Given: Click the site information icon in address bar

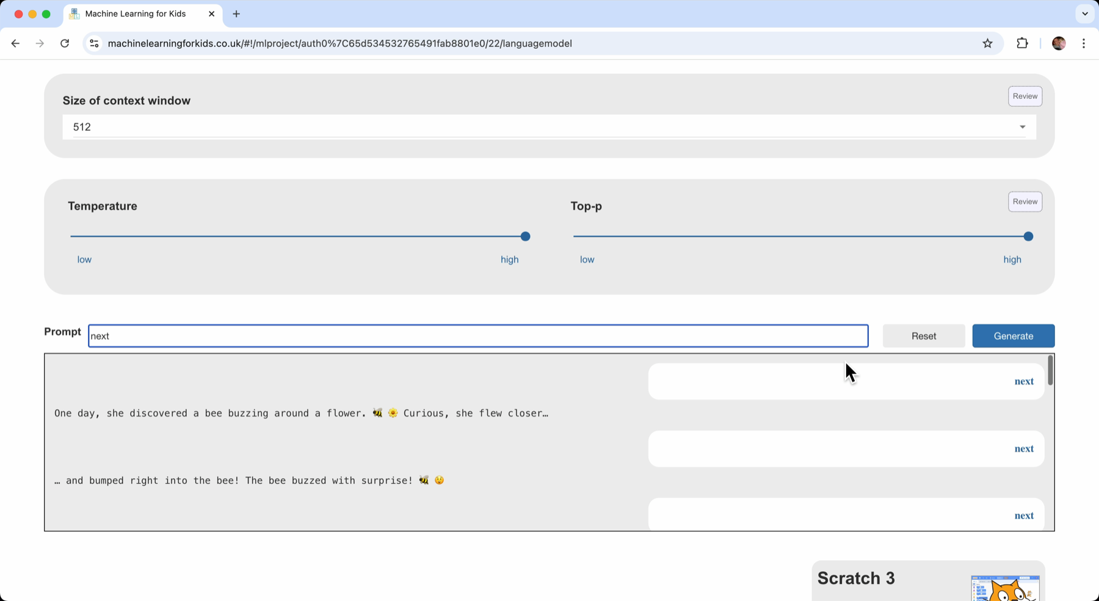Looking at the screenshot, I should pos(94,43).
